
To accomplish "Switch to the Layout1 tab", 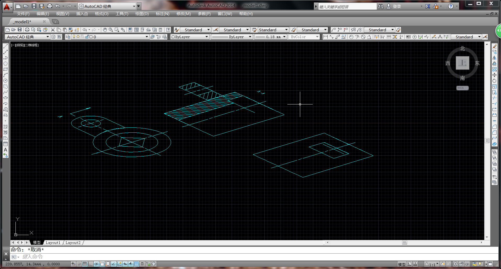I will [53, 243].
